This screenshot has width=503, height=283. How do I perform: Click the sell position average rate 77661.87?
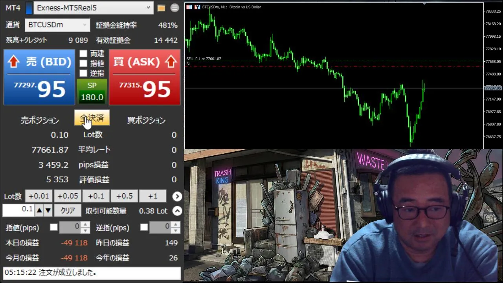click(x=50, y=150)
